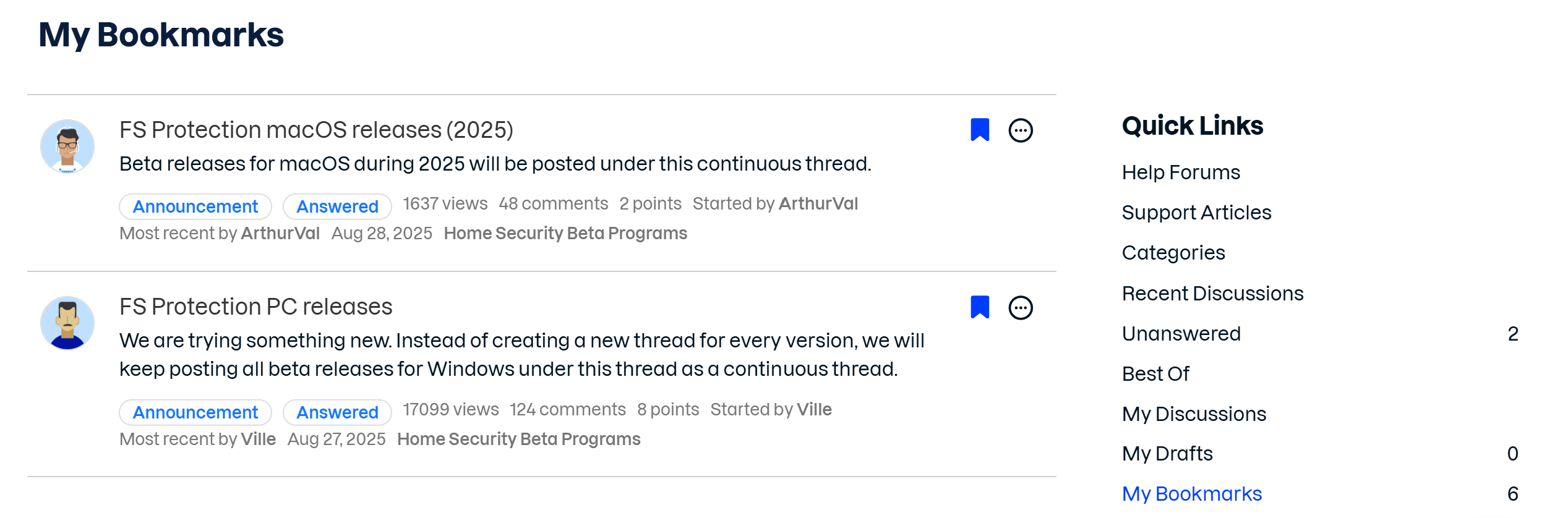Open FS Protection macOS releases (2025) discussion

click(x=316, y=130)
